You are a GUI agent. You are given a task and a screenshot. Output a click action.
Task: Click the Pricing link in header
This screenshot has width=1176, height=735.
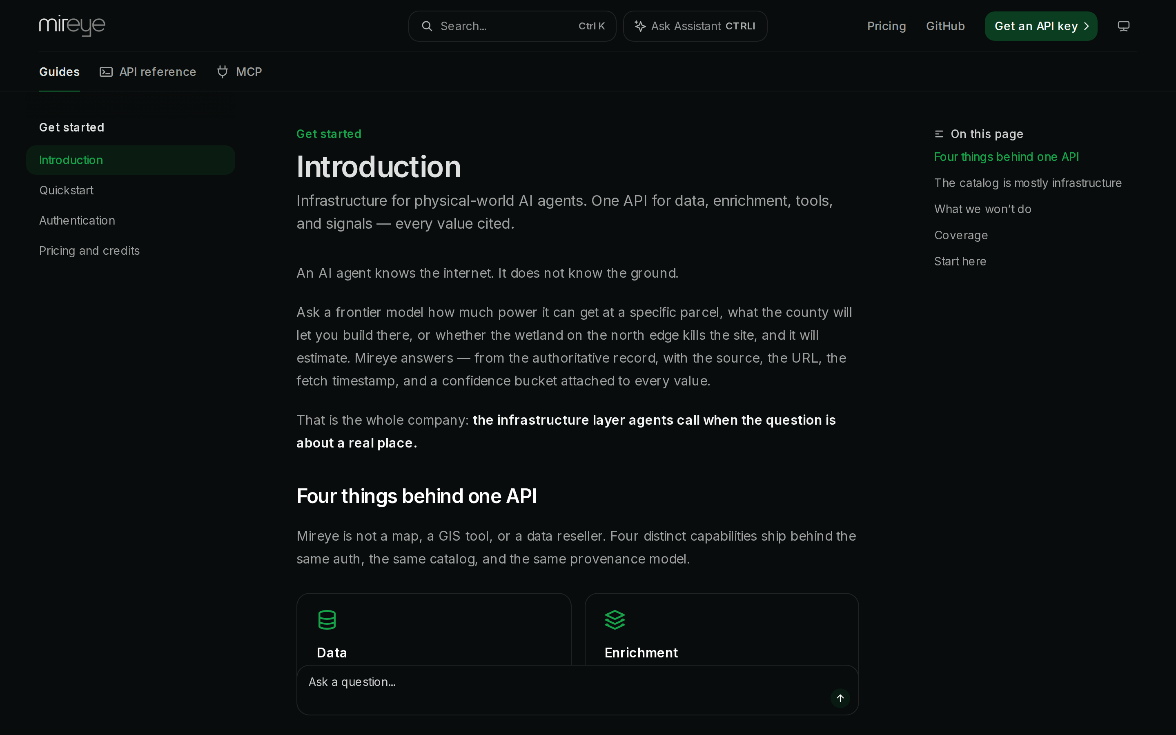coord(886,26)
